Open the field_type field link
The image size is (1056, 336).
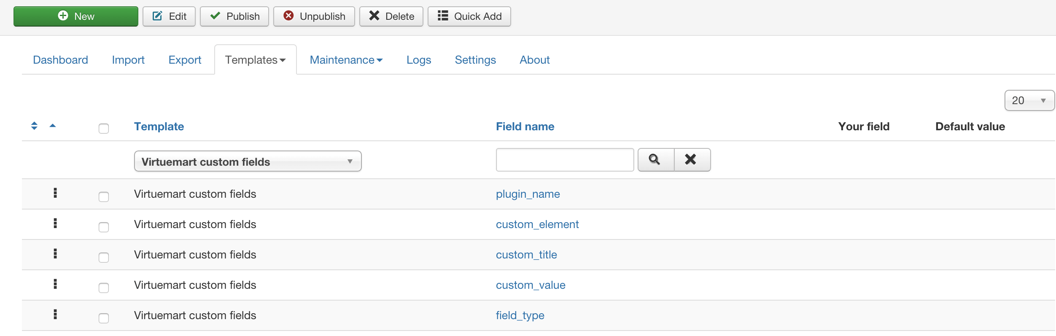tap(520, 315)
